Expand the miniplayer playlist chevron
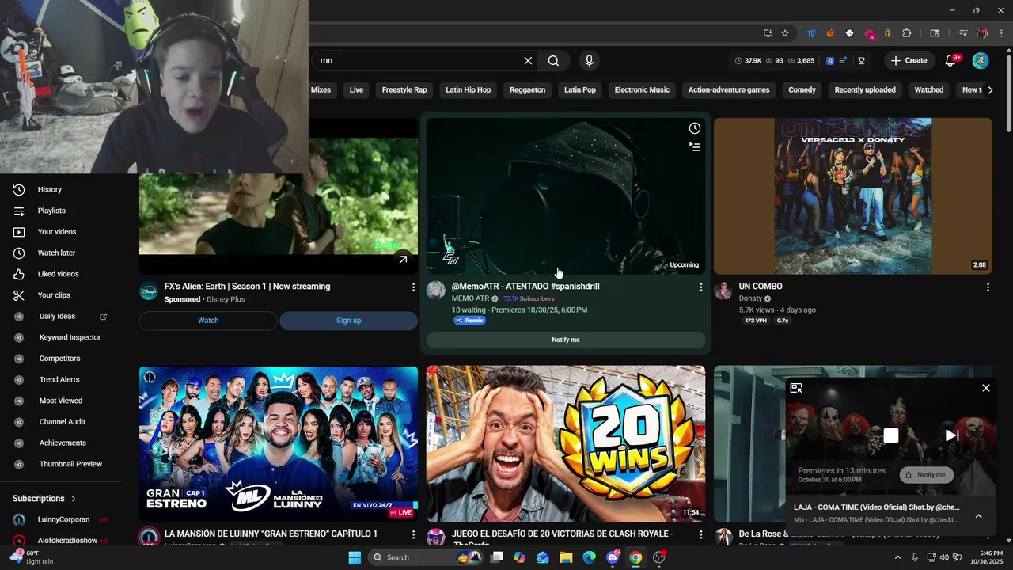The width and height of the screenshot is (1013, 570). 978,516
